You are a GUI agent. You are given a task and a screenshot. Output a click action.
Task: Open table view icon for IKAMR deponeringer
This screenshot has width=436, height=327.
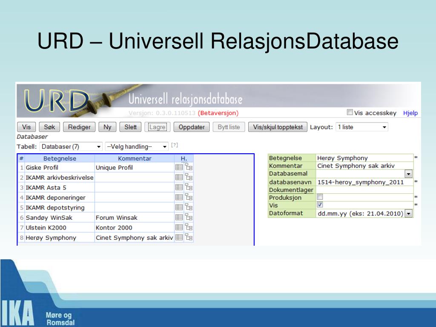[x=179, y=197]
